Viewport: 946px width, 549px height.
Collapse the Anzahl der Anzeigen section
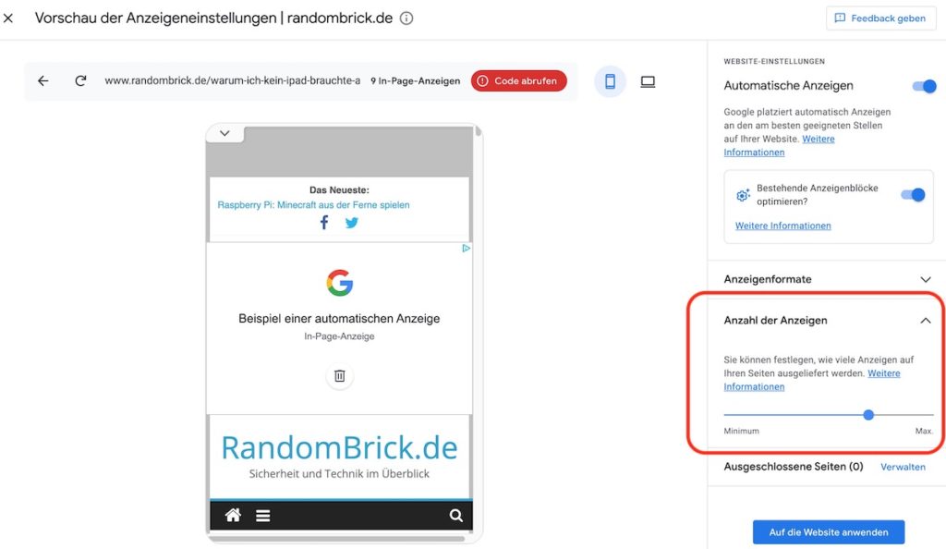pyautogui.click(x=926, y=321)
